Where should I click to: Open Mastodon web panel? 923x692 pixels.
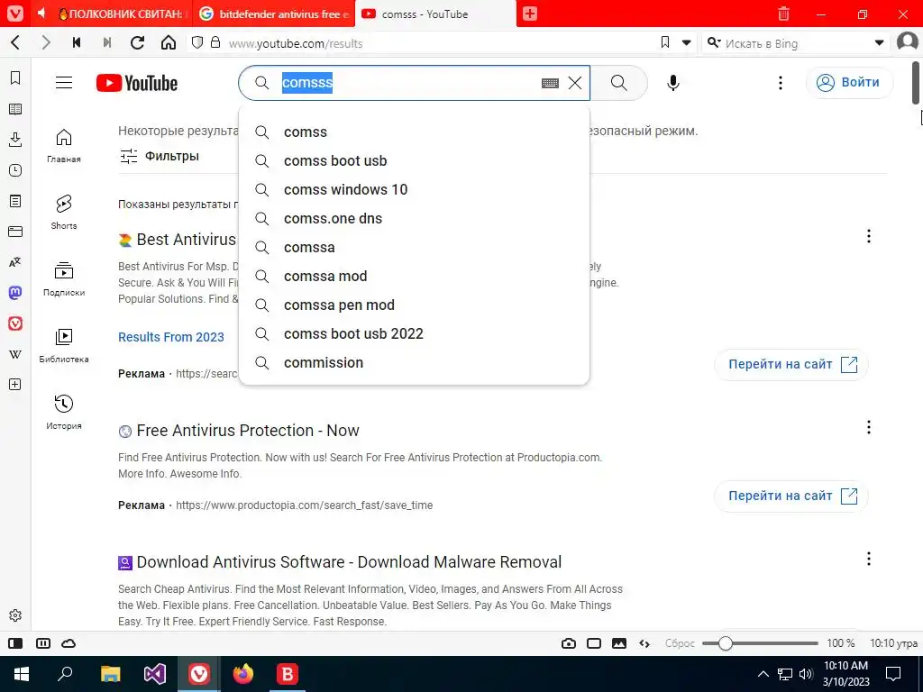[x=15, y=293]
